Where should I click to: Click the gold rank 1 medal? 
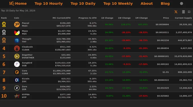4,25
